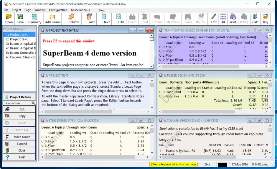Open the Miscellaneous menu
277x169 pixels.
tap(80, 10)
